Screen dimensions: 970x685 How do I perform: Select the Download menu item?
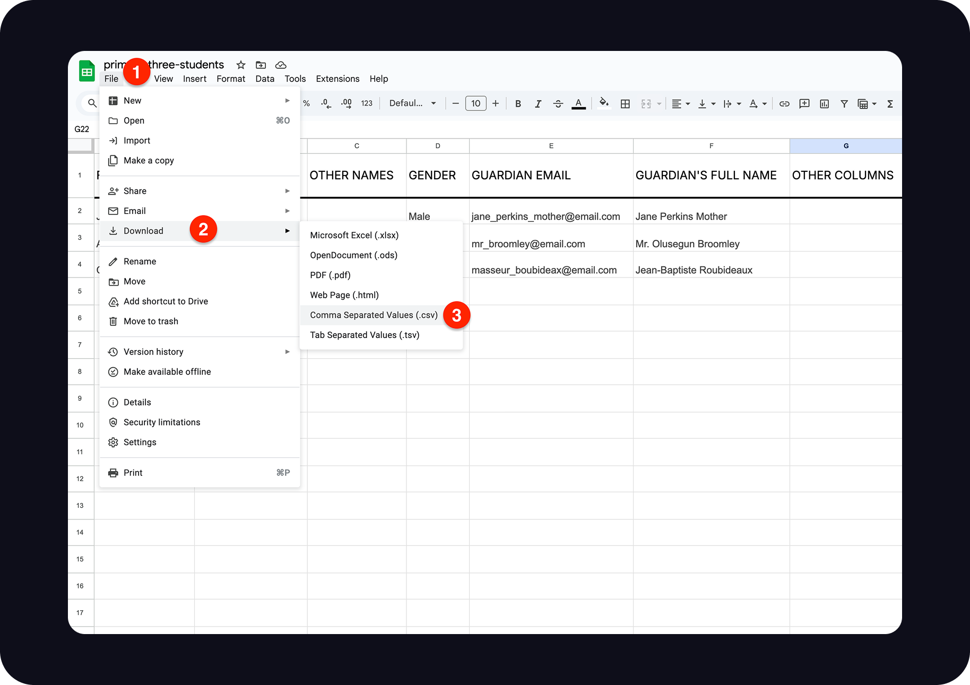tap(200, 231)
